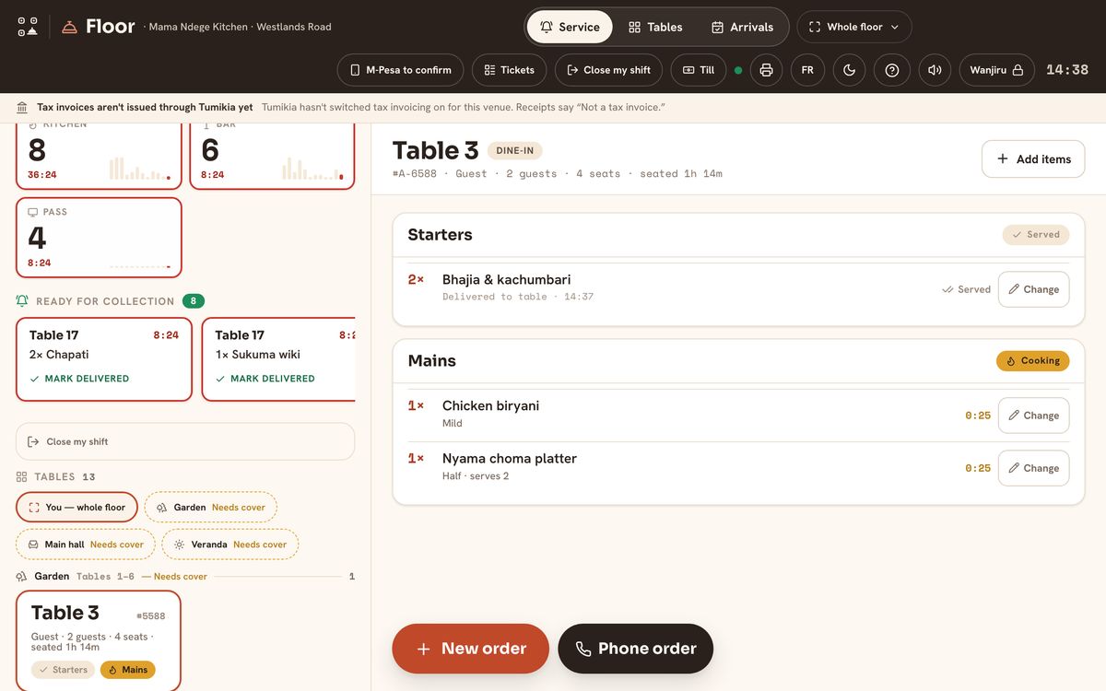Open the Pass station card
This screenshot has width=1106, height=691.
tap(99, 238)
